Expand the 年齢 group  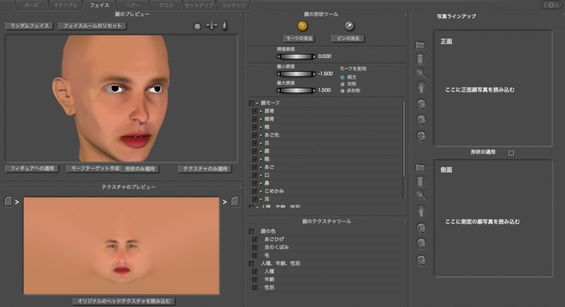coord(255,280)
